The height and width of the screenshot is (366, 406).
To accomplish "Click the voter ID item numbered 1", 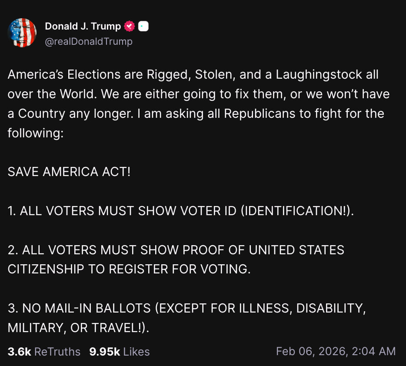I will click(x=181, y=211).
